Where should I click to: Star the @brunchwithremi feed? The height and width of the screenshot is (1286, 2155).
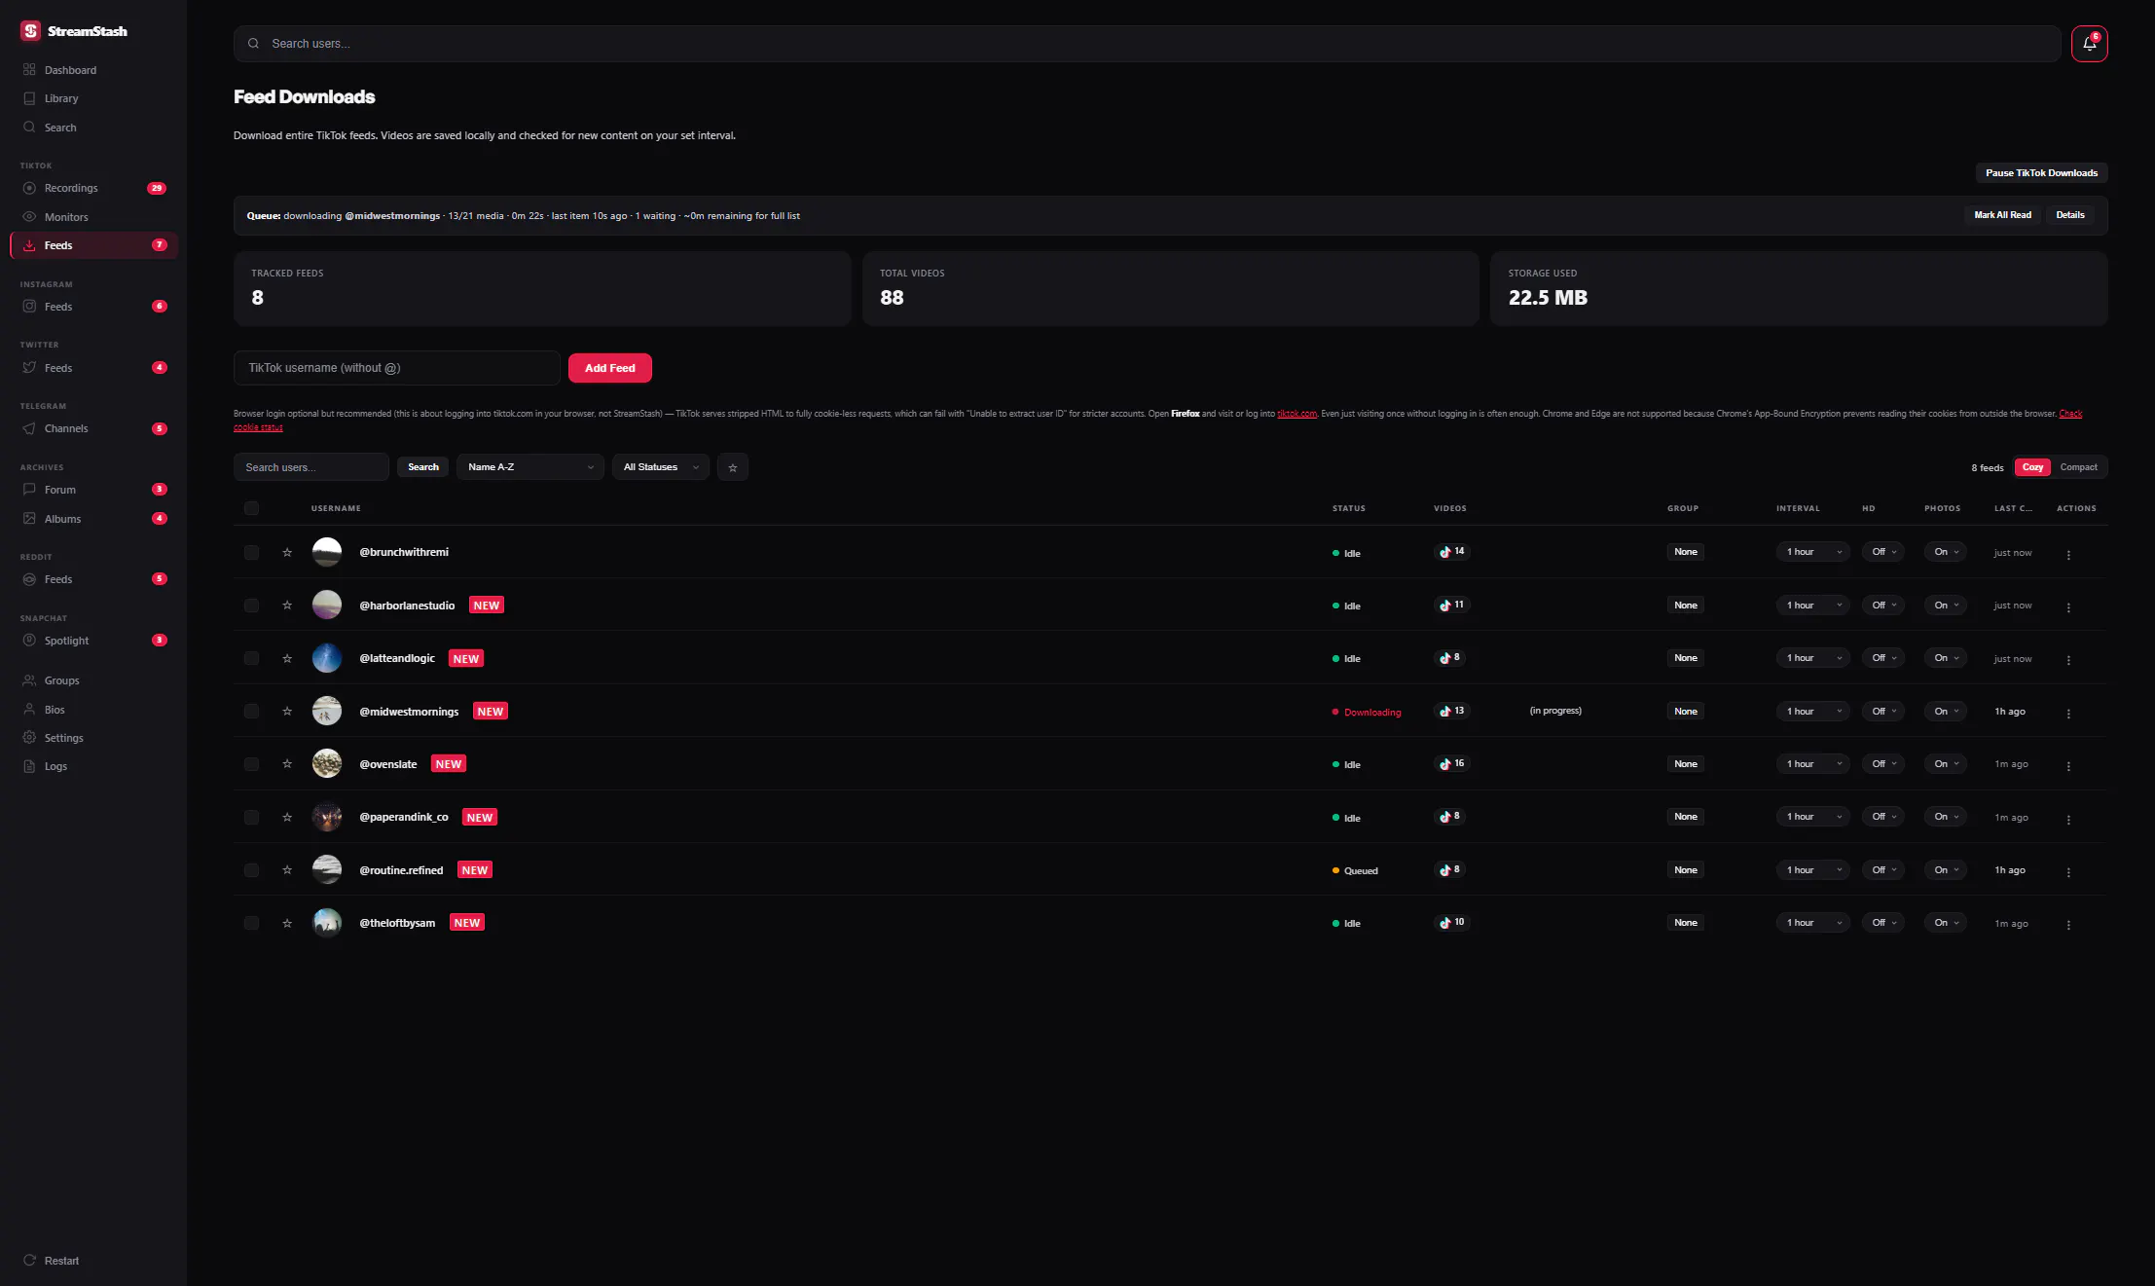(287, 552)
